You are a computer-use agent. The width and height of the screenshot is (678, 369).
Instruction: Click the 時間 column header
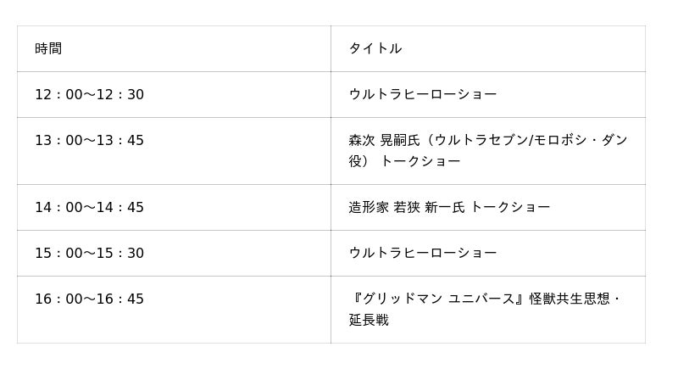point(48,48)
